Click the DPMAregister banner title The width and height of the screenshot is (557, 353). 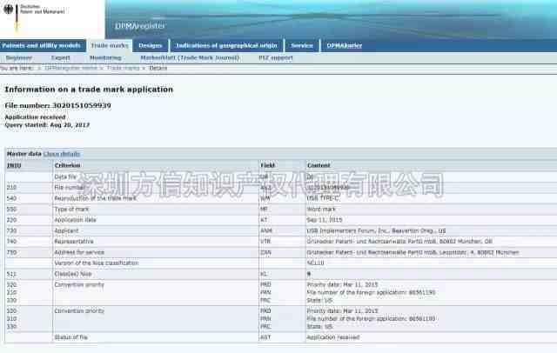pos(140,26)
